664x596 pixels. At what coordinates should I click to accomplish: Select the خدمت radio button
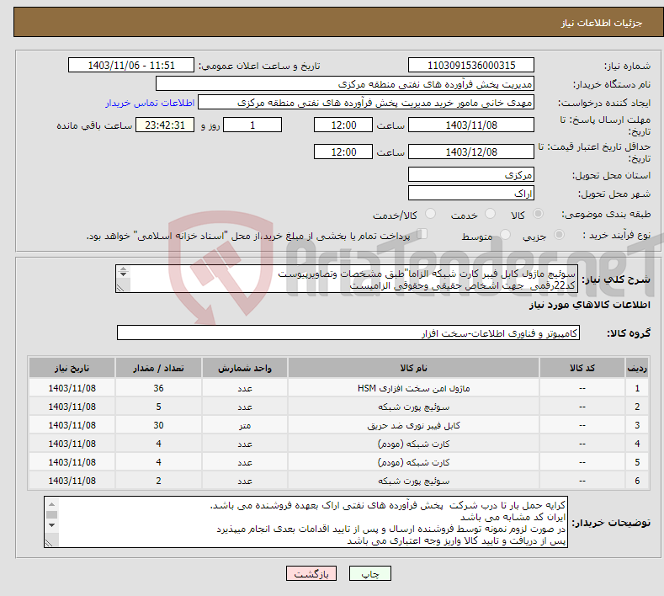point(490,214)
